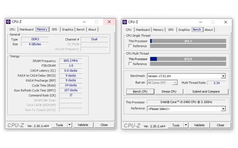Viewport: 238px width, 148px height.
Task: Click the empty Row To Column (tRCD) field
Action: 71,110
